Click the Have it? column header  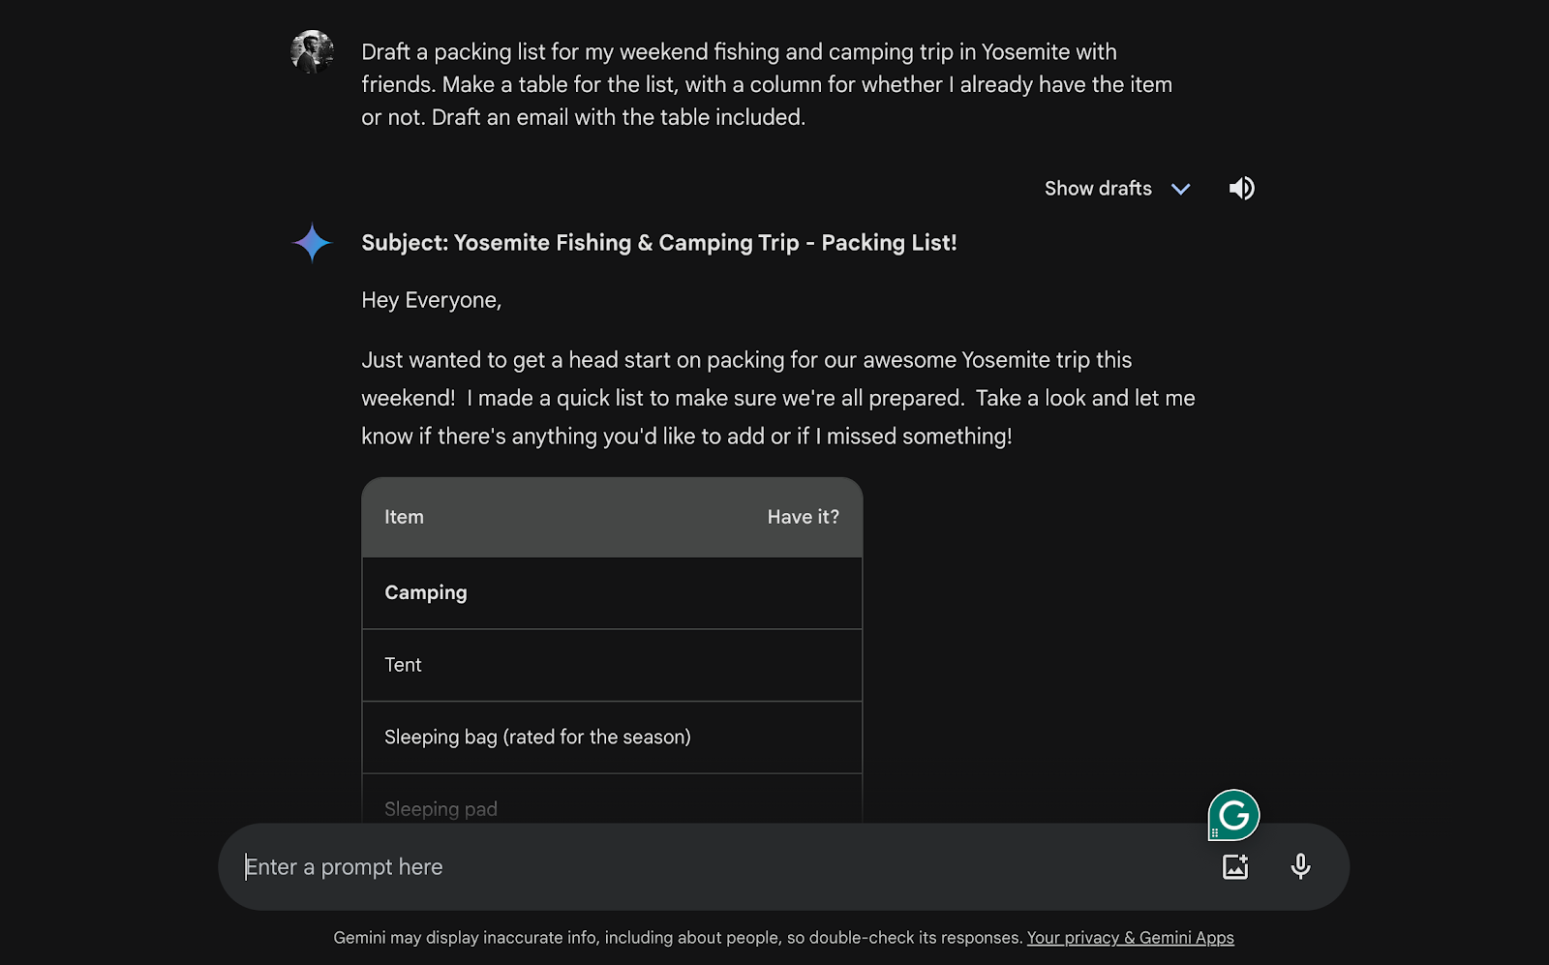[x=804, y=517]
